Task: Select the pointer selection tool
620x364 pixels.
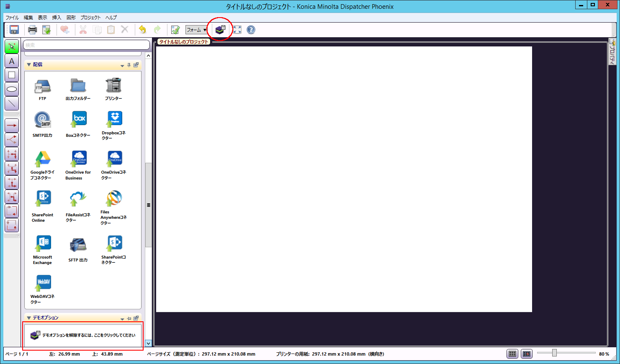Action: pyautogui.click(x=12, y=47)
